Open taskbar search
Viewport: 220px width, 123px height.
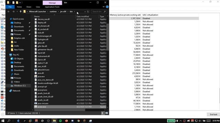click(x=9, y=121)
